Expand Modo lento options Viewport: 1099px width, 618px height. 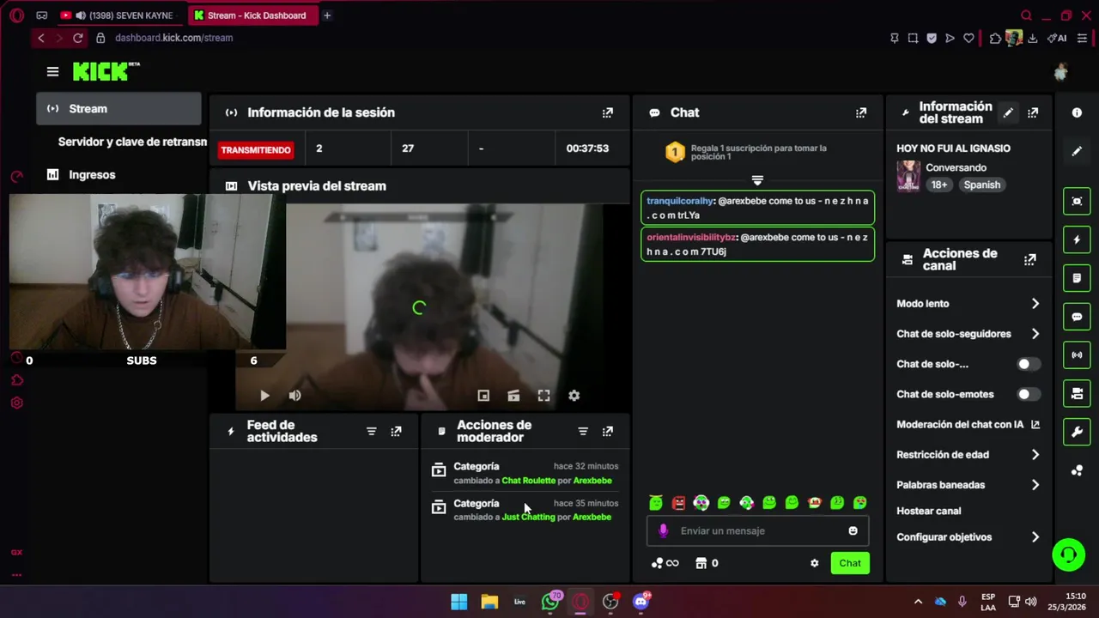point(968,304)
